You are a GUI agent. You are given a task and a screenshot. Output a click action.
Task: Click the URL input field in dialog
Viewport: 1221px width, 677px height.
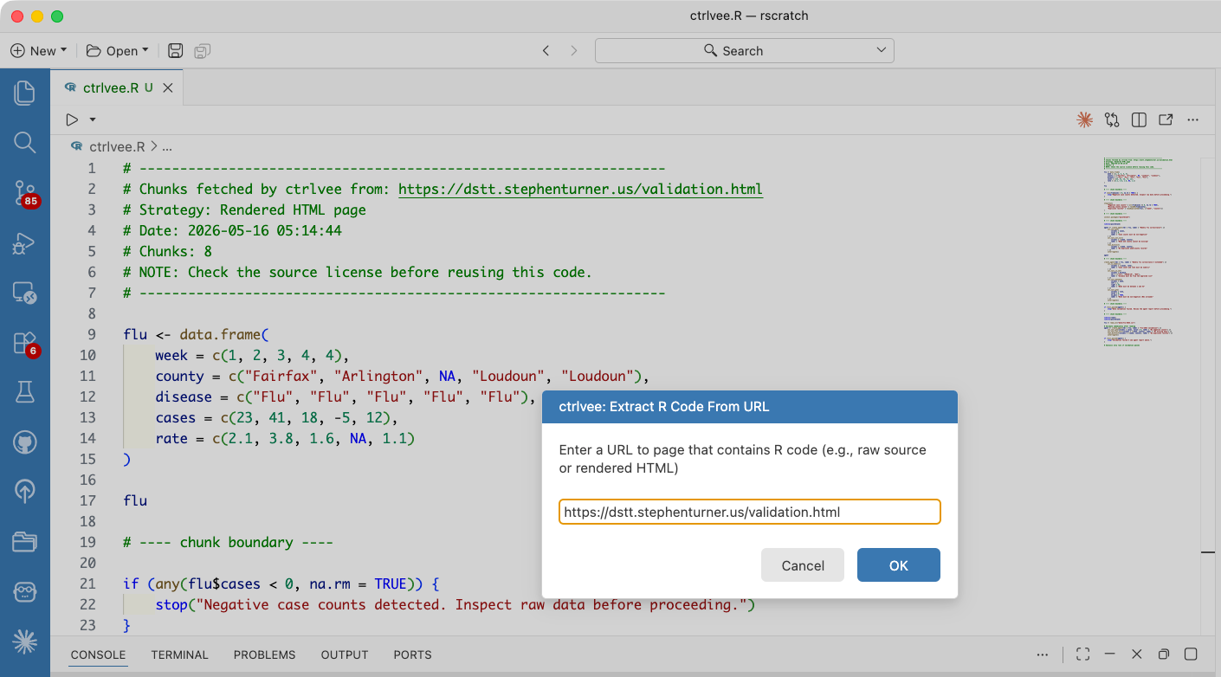[x=750, y=512]
